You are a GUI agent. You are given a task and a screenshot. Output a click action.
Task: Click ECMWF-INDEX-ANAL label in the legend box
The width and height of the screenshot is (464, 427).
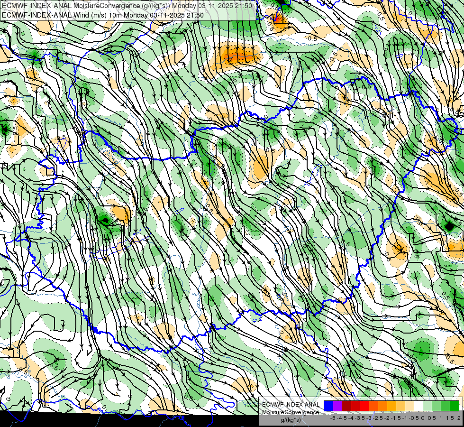pos(291,405)
